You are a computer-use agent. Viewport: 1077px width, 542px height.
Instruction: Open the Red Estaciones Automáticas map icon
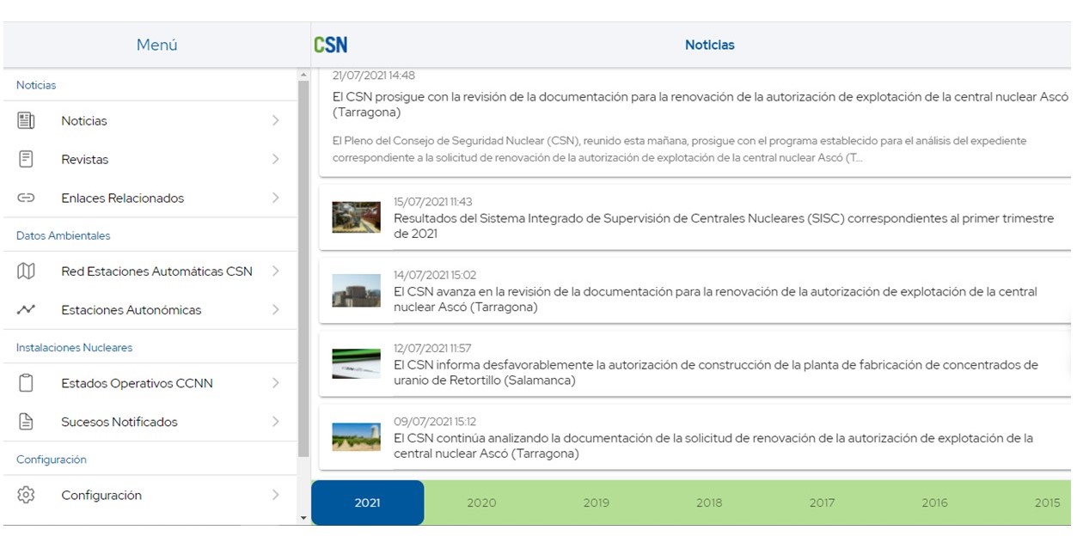pyautogui.click(x=26, y=271)
